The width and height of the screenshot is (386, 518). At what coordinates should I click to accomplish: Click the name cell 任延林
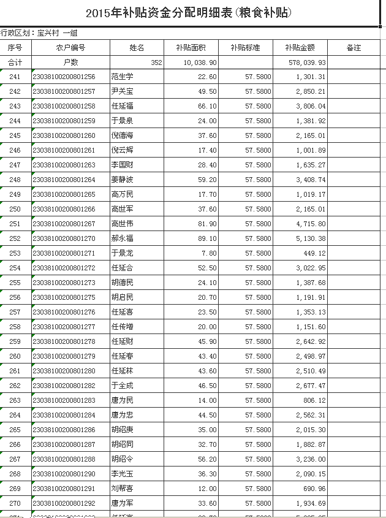pyautogui.click(x=137, y=371)
